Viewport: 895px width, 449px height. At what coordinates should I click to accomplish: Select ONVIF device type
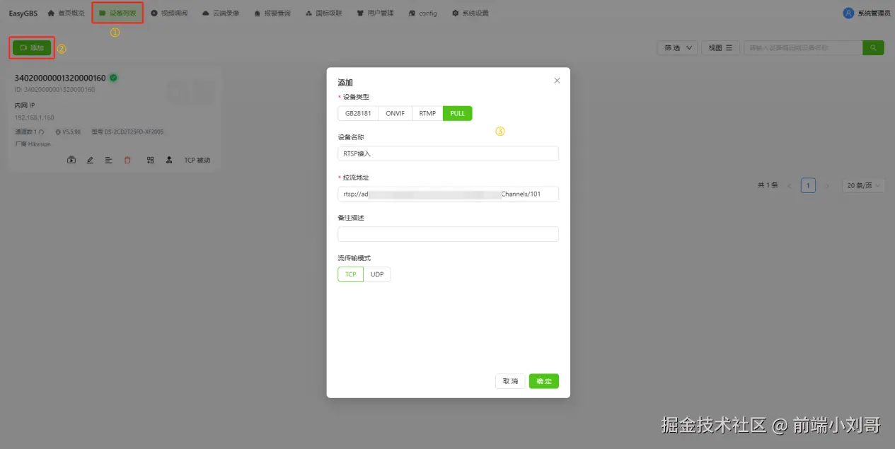click(x=395, y=113)
